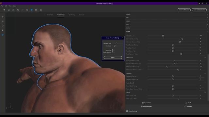Click the Stomach Out / In slider handle
This screenshot has height=117, width=209.
tap(173, 76)
